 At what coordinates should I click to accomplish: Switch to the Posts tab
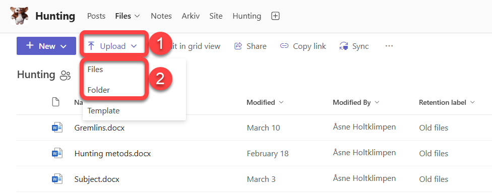96,16
